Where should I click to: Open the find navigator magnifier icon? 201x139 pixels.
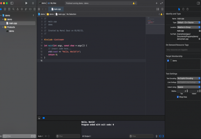[13, 9]
